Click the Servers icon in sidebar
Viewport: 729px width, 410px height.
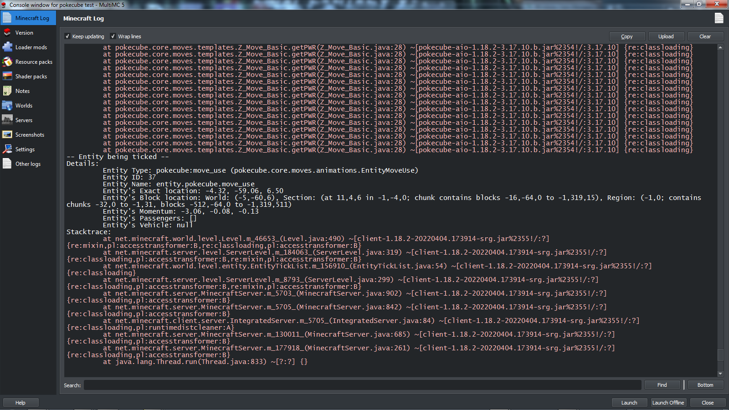click(7, 120)
